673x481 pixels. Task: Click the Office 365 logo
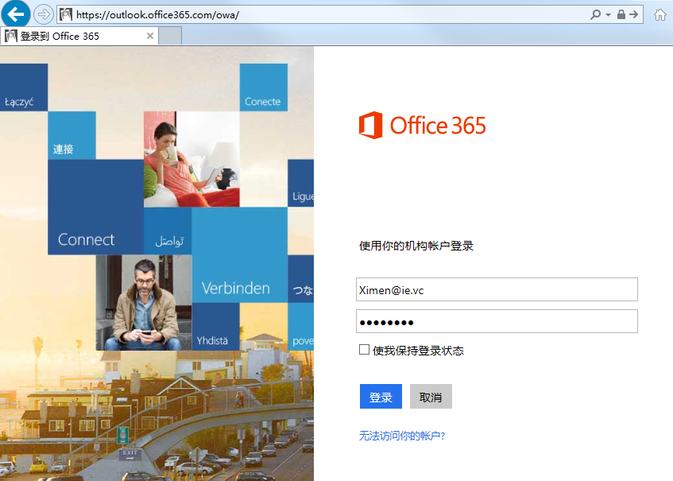pos(422,126)
